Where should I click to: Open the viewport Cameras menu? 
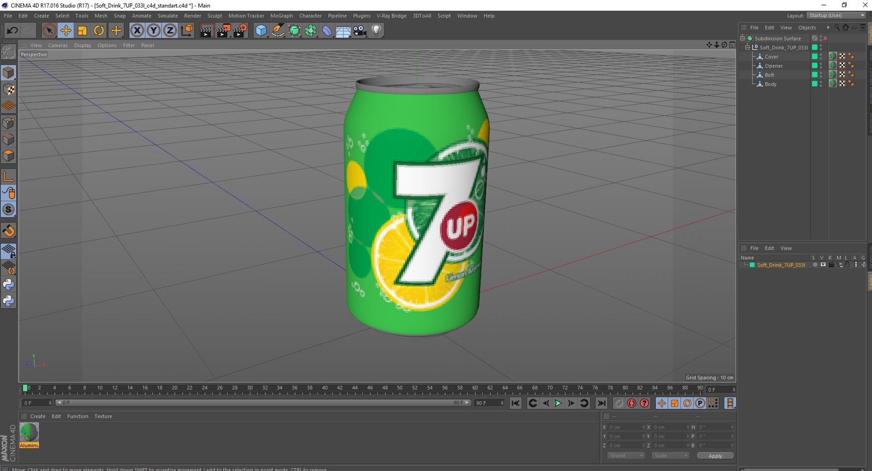point(58,45)
